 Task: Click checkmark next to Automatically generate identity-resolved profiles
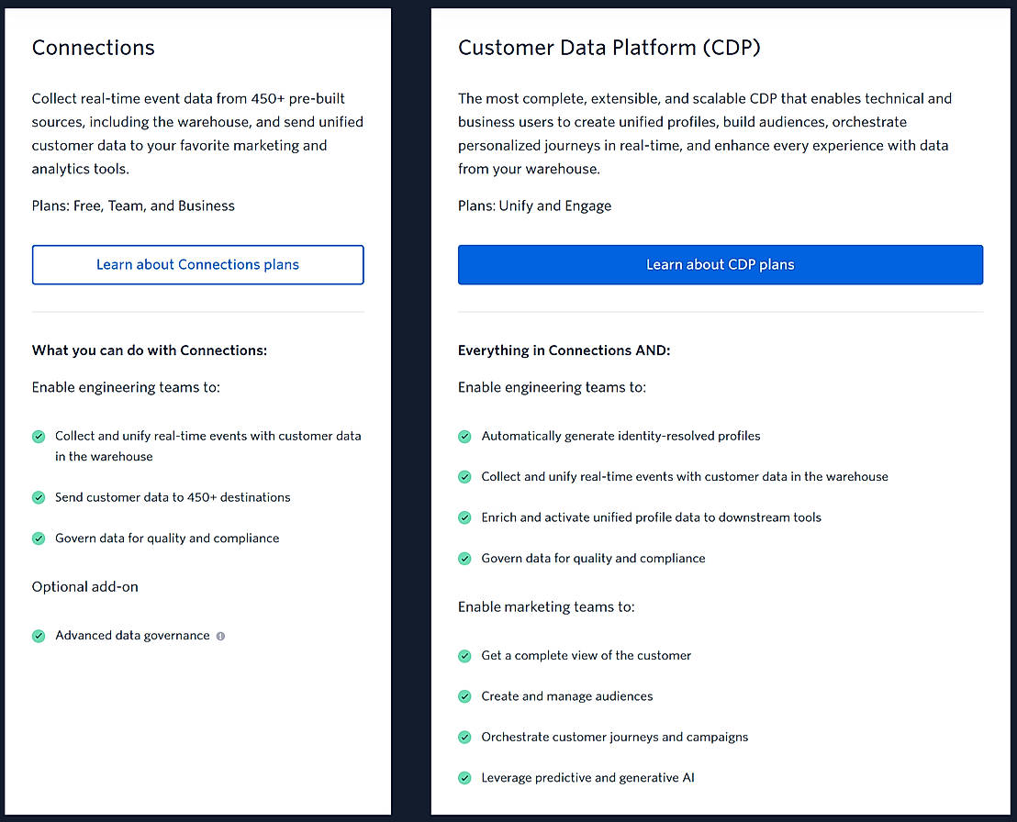[464, 436]
